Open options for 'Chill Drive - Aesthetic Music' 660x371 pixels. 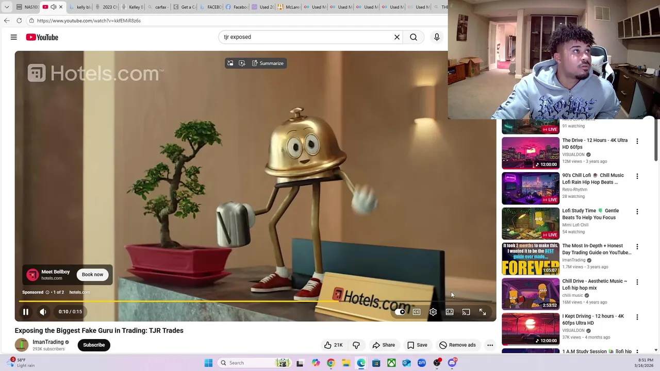(x=637, y=282)
